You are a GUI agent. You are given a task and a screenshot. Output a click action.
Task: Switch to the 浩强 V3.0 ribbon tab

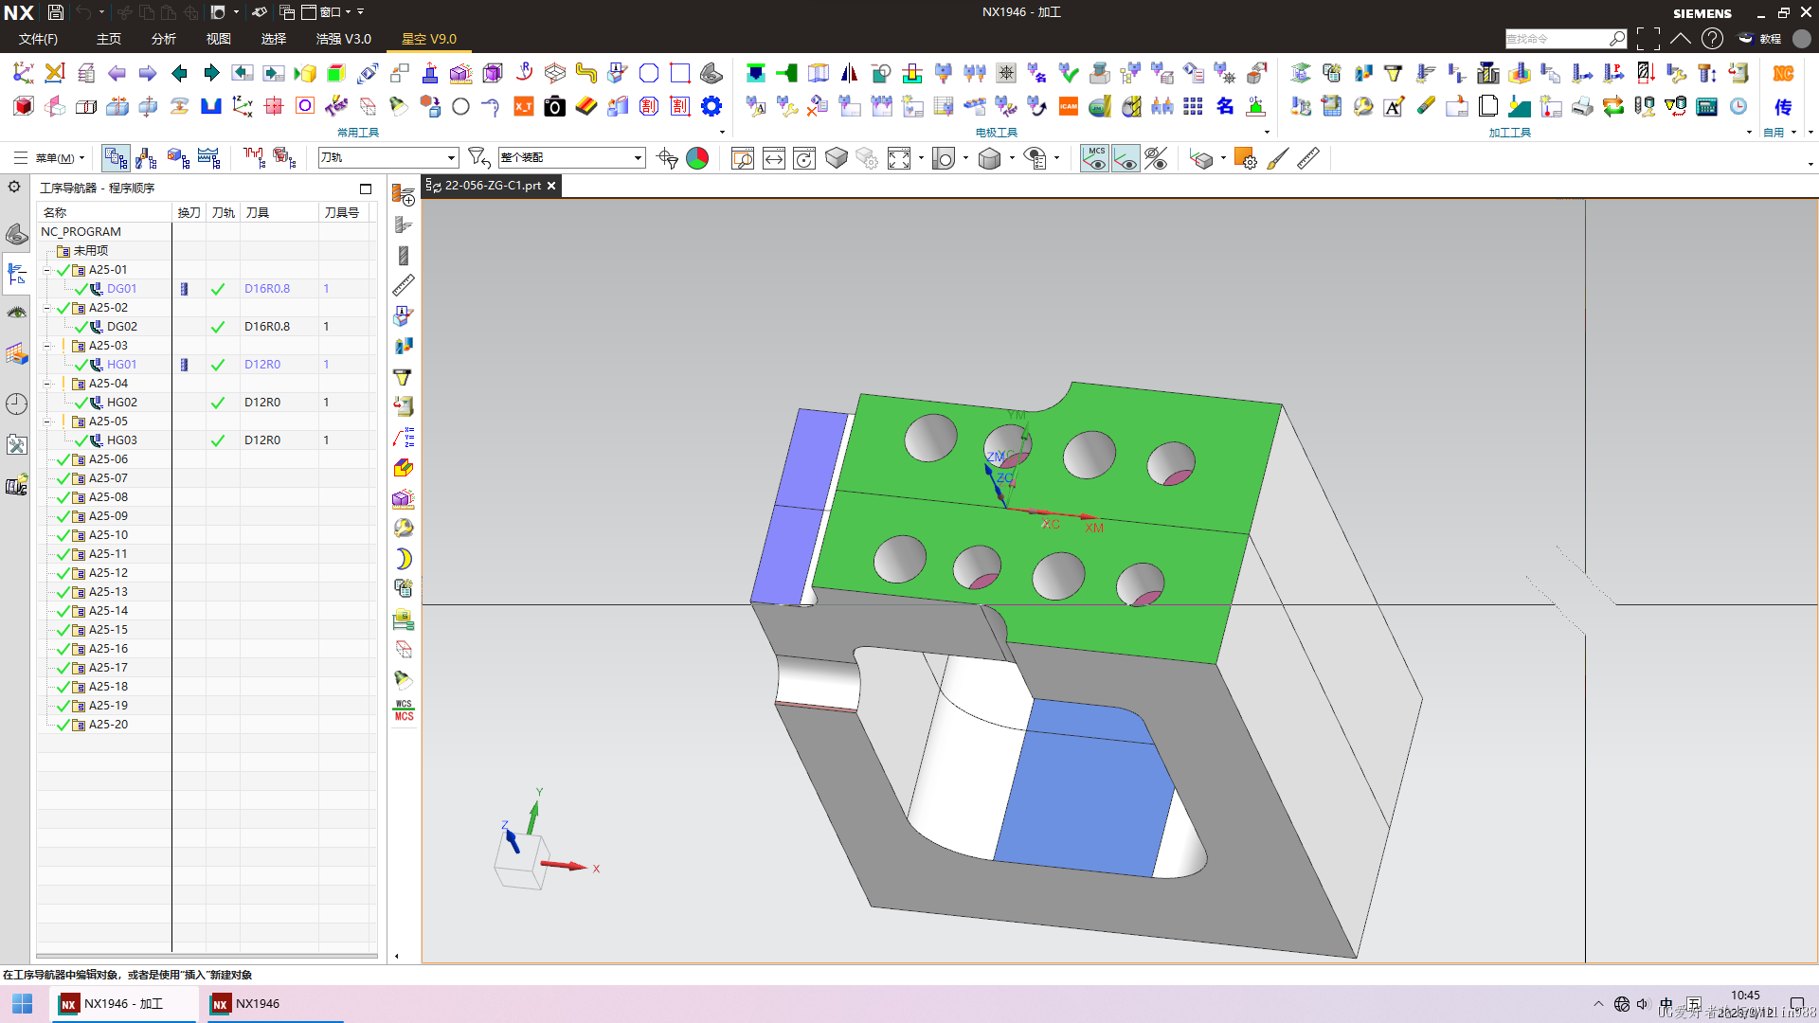click(344, 39)
